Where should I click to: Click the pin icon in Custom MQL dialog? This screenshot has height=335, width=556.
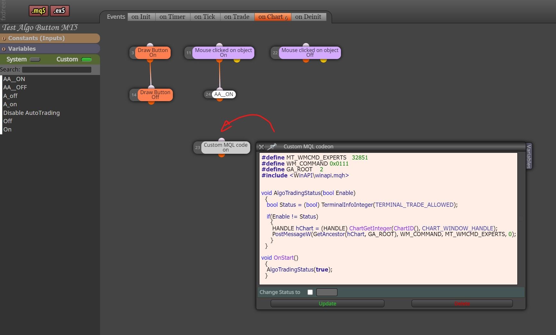tap(272, 147)
